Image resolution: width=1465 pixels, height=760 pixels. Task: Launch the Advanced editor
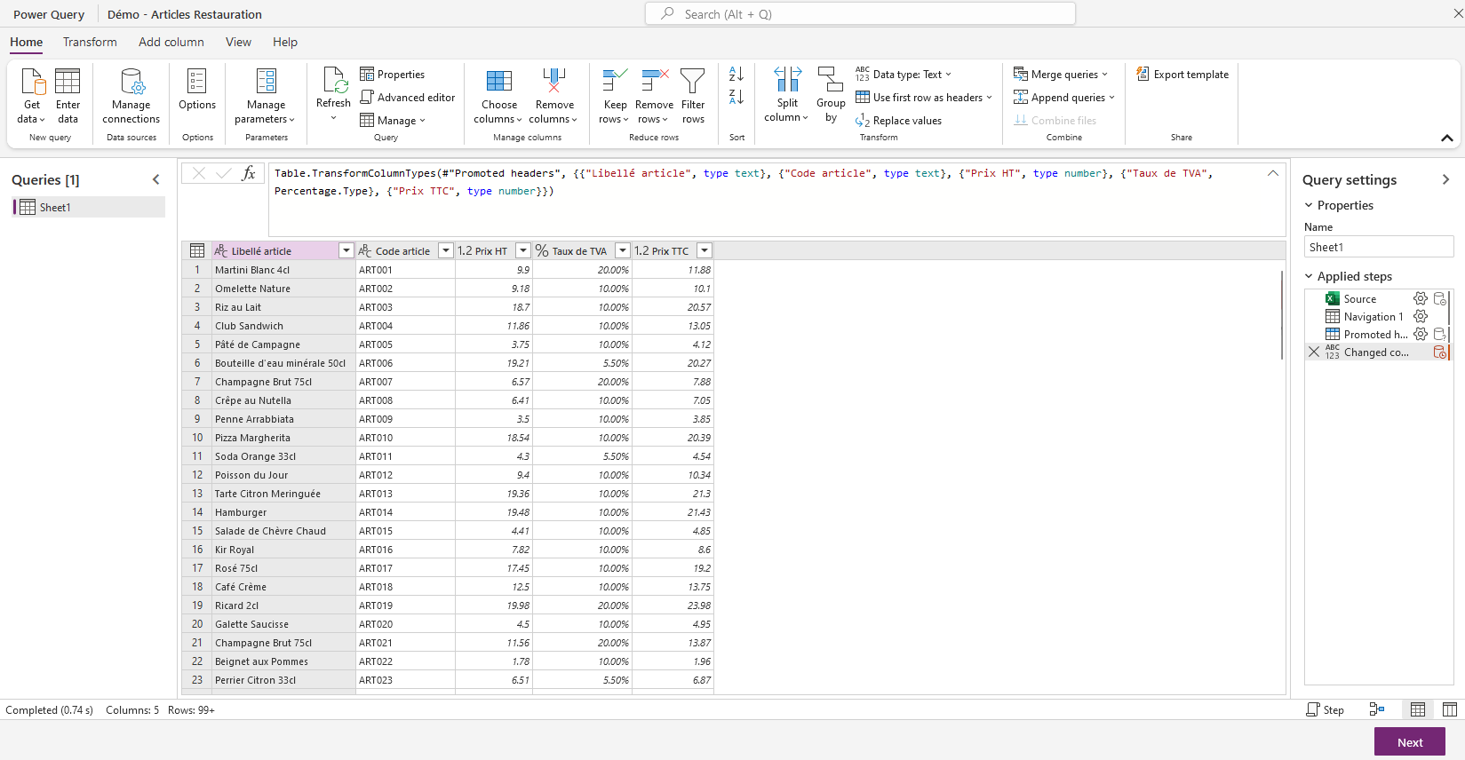[x=408, y=98]
